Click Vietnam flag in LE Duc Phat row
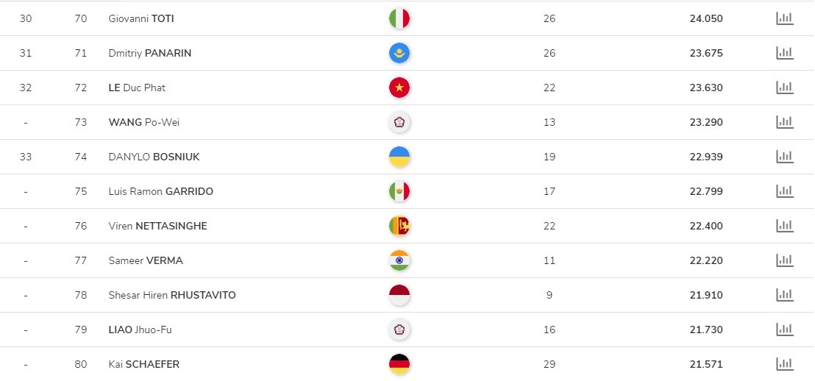This screenshot has width=815, height=381. (399, 88)
